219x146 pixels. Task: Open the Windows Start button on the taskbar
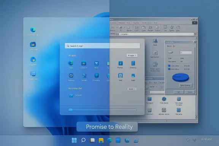pyautogui.click(x=74, y=140)
